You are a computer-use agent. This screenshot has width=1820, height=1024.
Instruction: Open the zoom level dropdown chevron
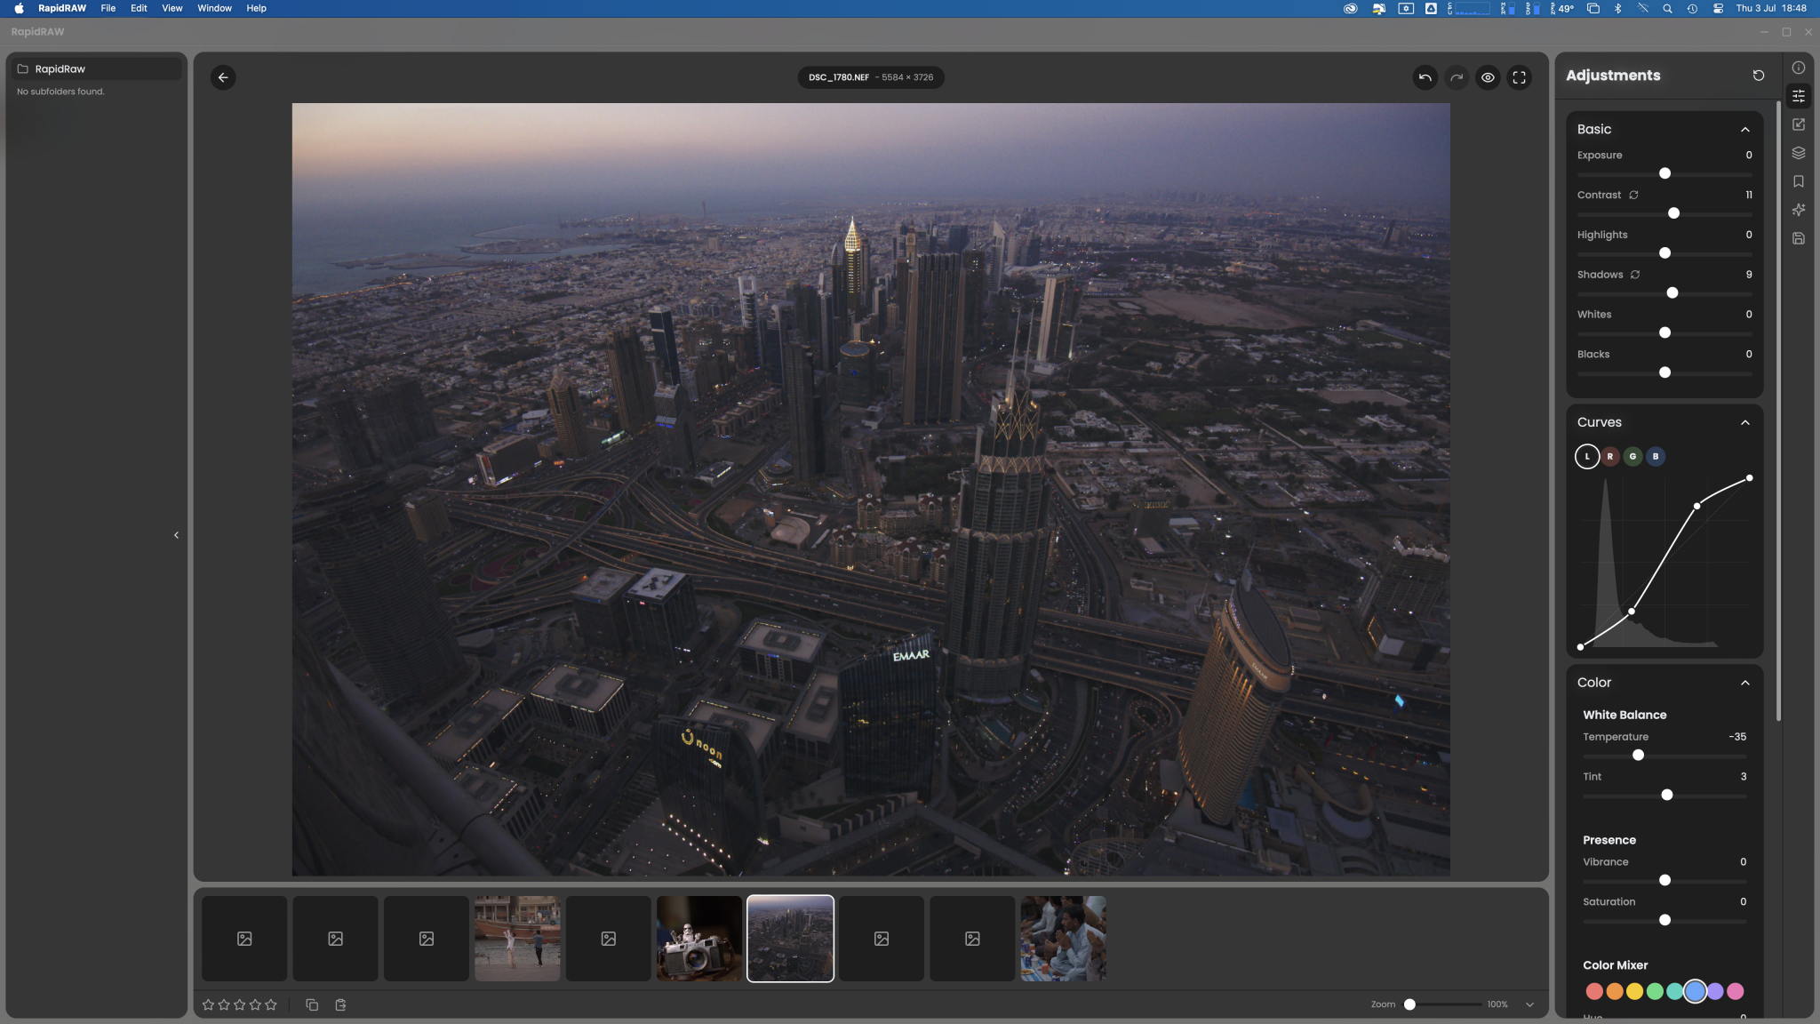click(1529, 1004)
